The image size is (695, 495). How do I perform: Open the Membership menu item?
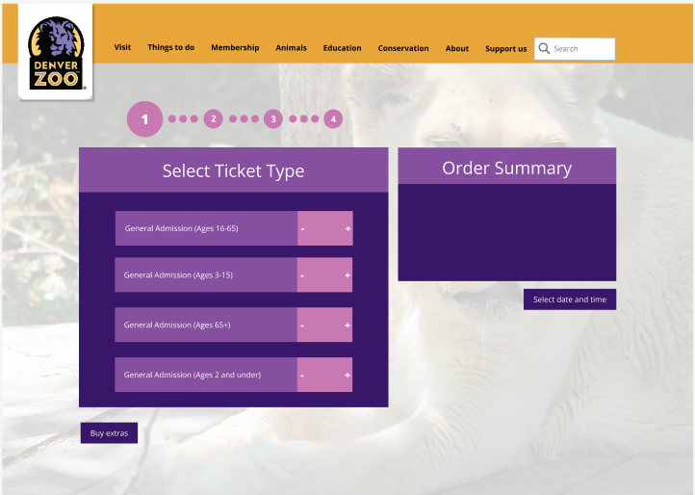coord(235,47)
